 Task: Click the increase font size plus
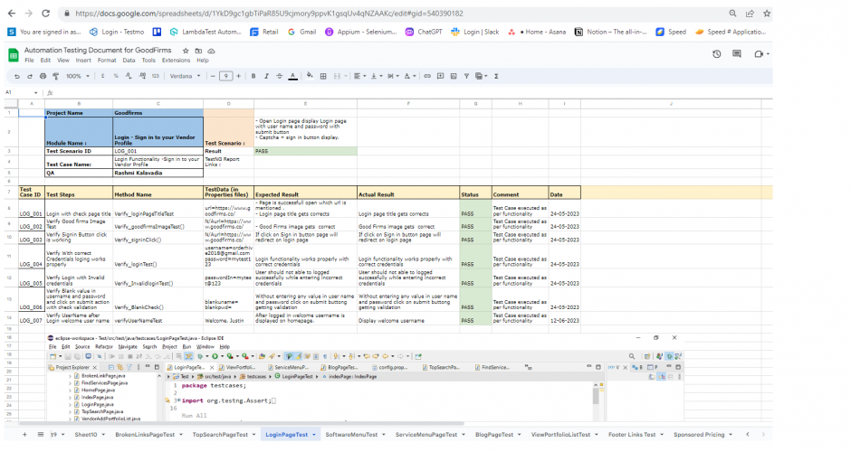pyautogui.click(x=240, y=76)
